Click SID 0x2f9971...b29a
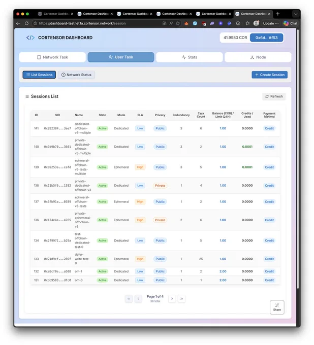 (57, 240)
